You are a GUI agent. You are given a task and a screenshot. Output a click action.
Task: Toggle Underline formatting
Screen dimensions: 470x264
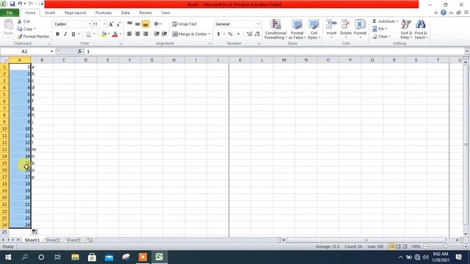tap(73, 34)
